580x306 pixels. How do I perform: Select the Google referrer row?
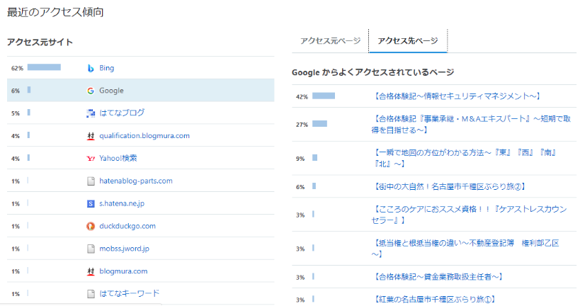[x=140, y=90]
